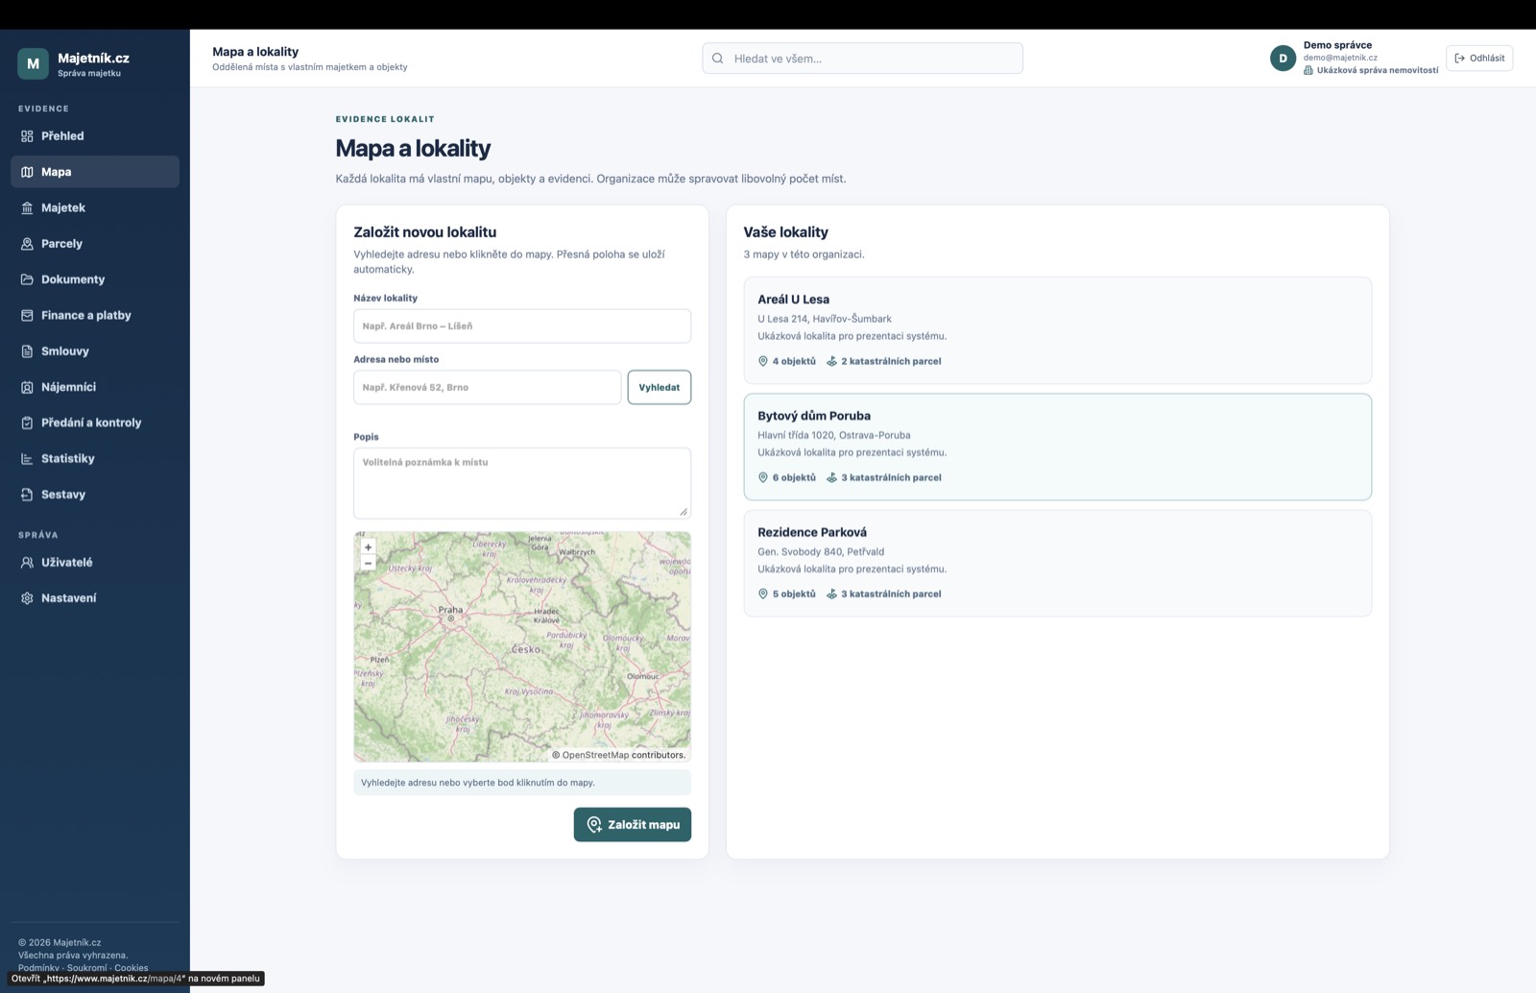The height and width of the screenshot is (993, 1536).
Task: Go to Smlouvy section
Action: [95, 351]
